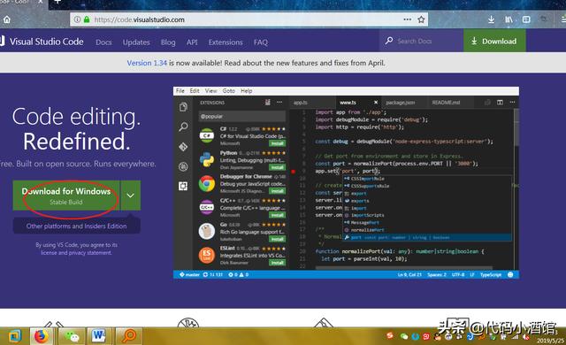This screenshot has width=566, height=345.
Task: Focus the address bar showing code.visualstudio.com
Action: (x=249, y=19)
